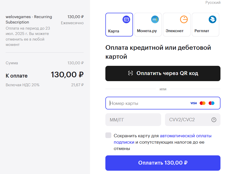233x174 pixels.
Task: Switch to the Монета.ру payment tab
Action: [x=148, y=24]
